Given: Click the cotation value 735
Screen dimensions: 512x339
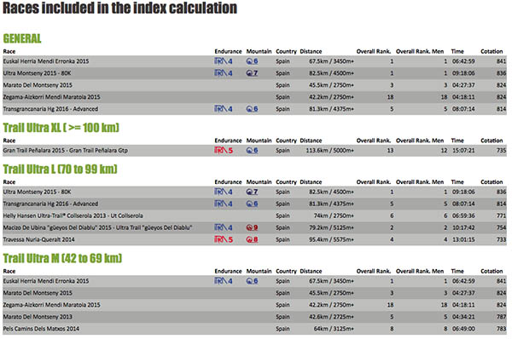Looking at the screenshot, I should point(501,150).
